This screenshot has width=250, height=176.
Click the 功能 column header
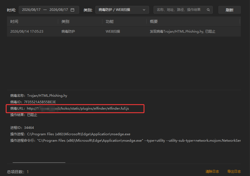click(x=110, y=21)
